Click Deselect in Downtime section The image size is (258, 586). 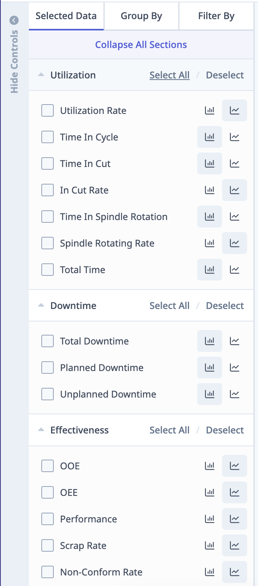225,305
